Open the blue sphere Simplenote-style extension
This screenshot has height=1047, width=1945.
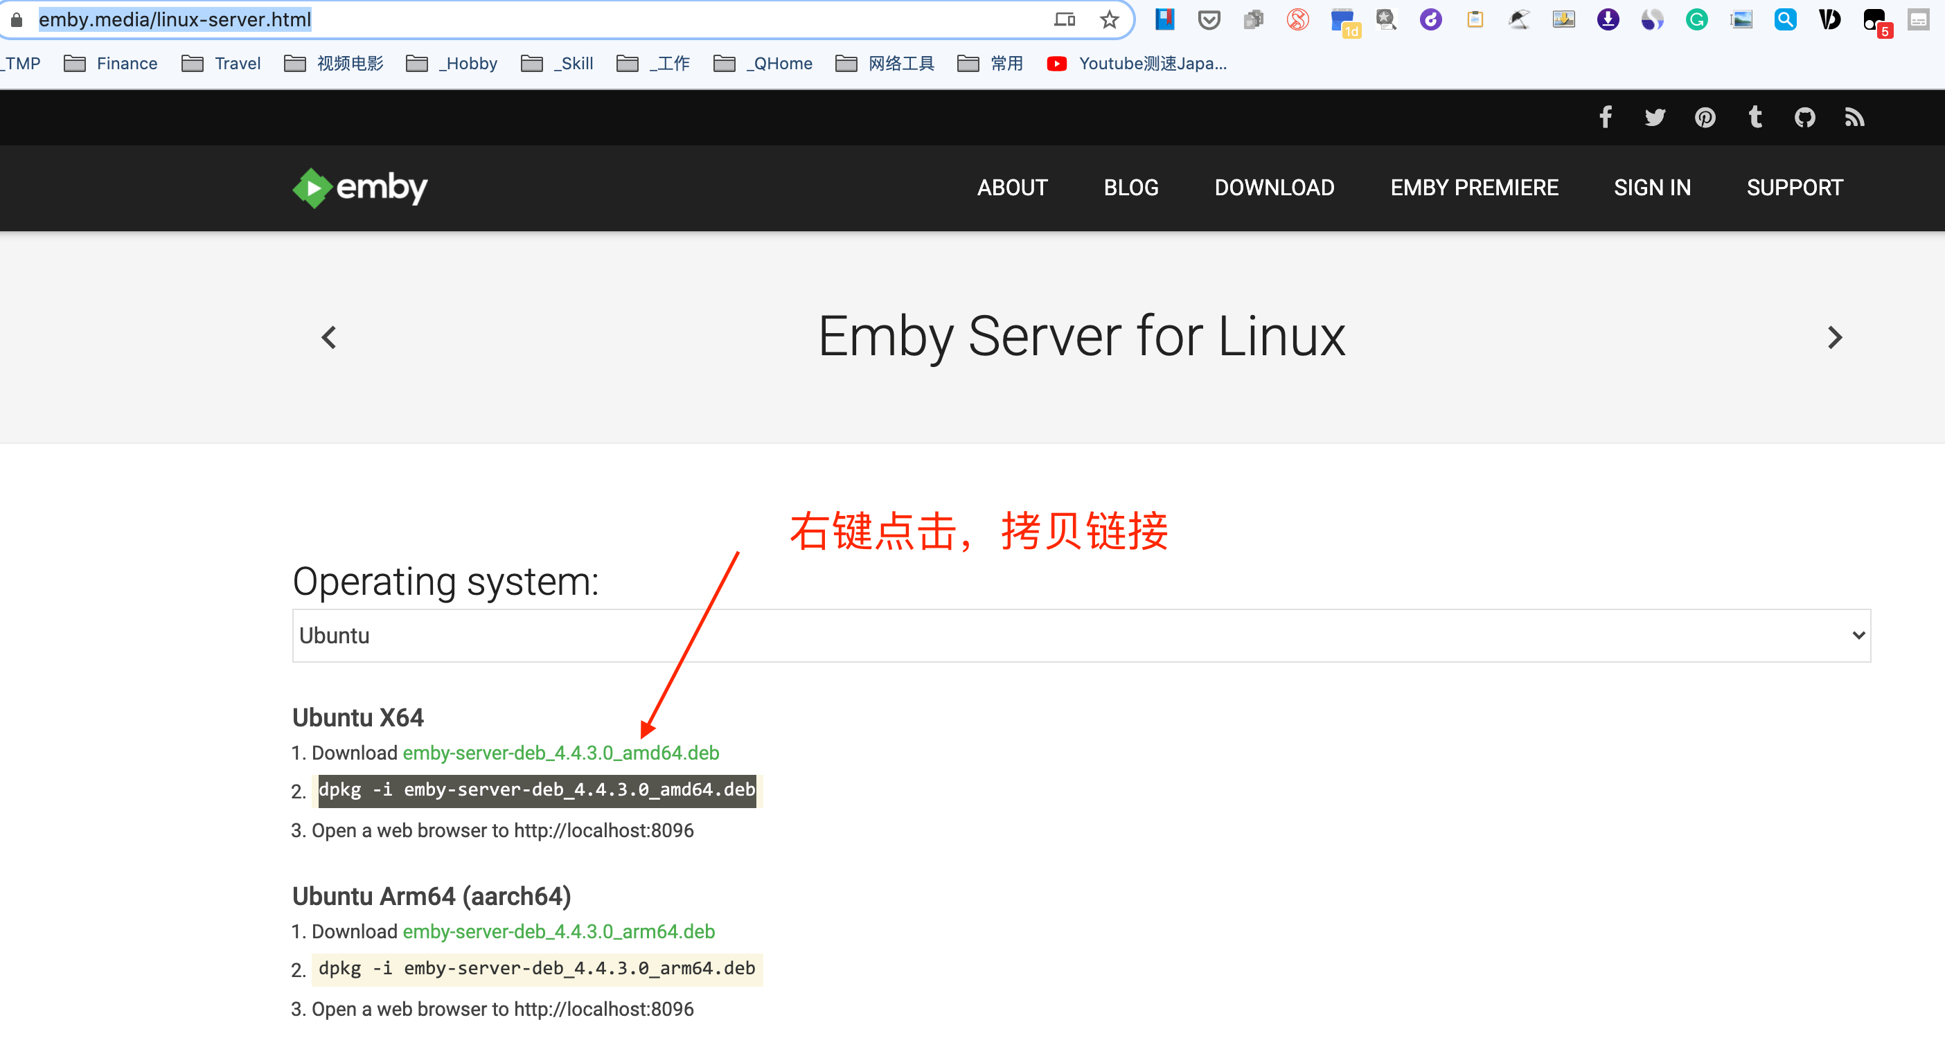1653,19
